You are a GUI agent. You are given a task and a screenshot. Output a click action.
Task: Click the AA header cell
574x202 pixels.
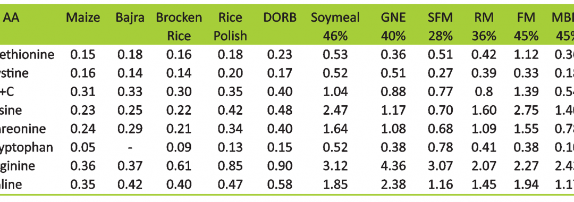coord(11,18)
